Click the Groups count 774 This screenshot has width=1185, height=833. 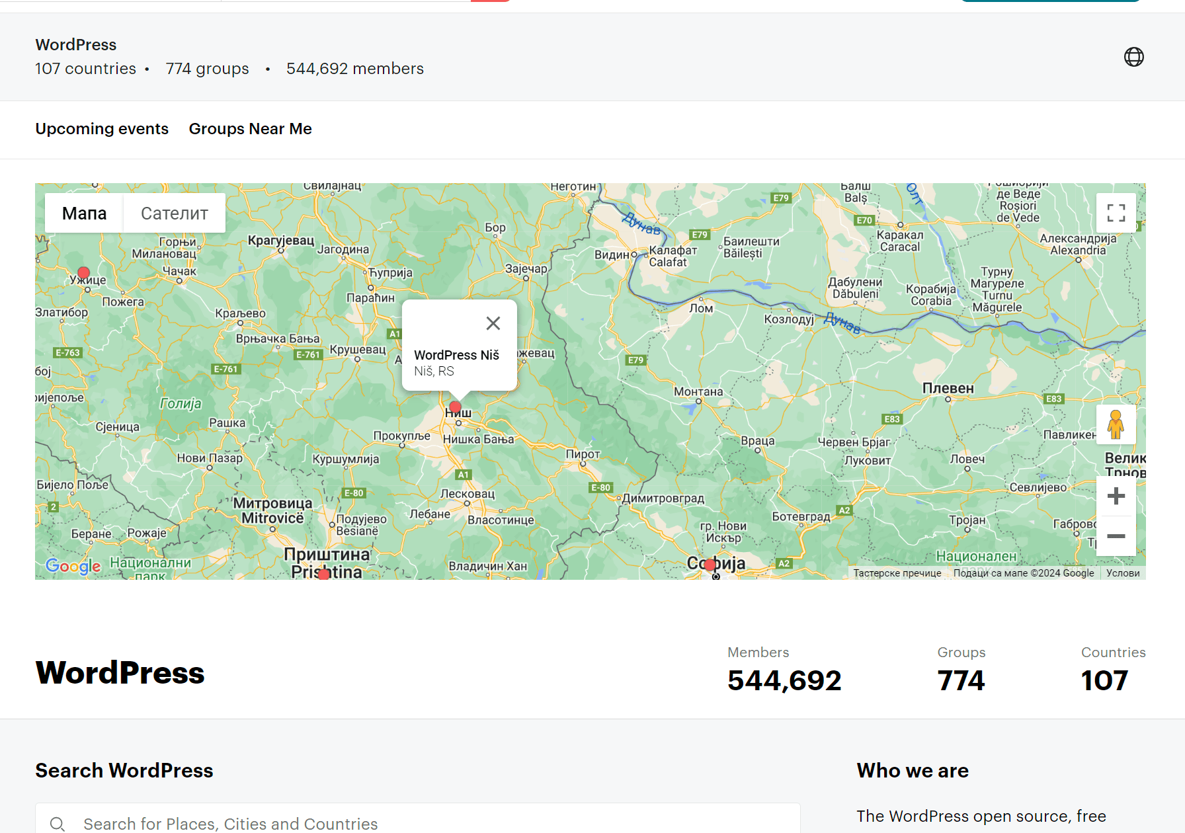pos(961,680)
